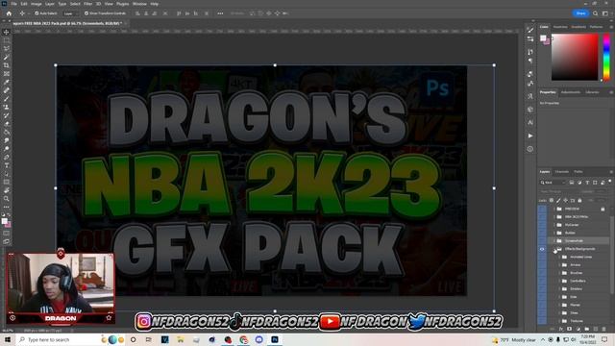Select the Eraser tool
Screen dimensions: 615x346
(x=7, y=124)
